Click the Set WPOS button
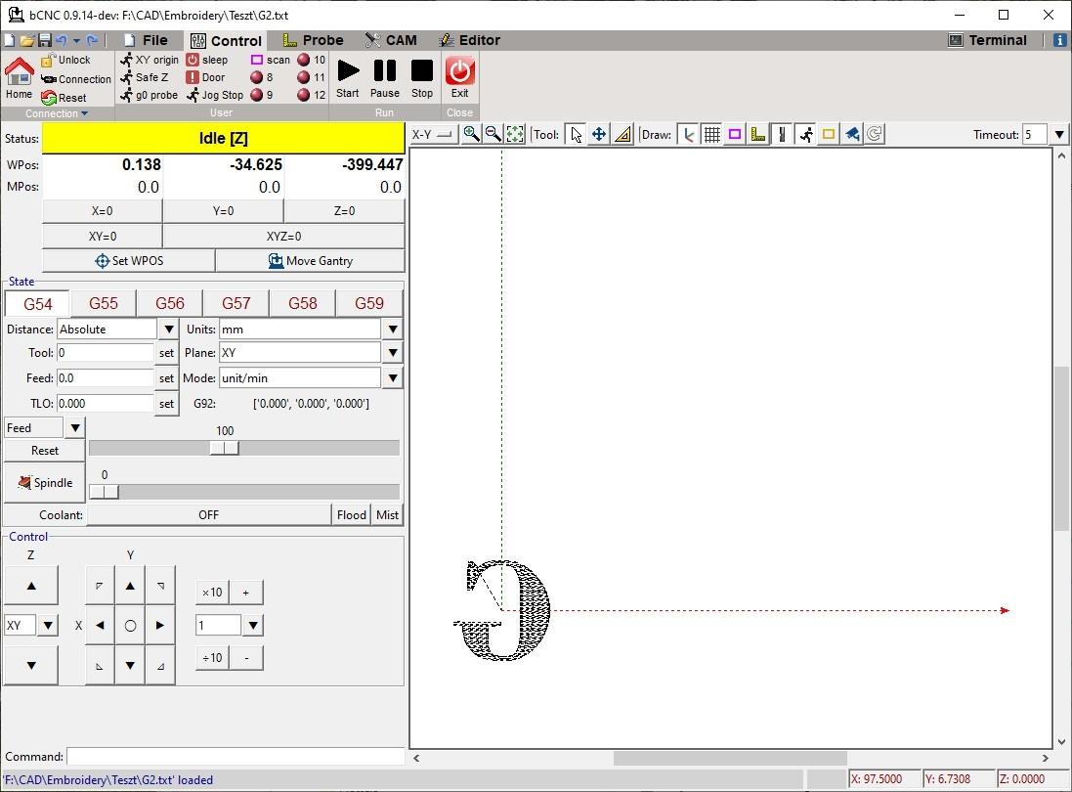The width and height of the screenshot is (1072, 792). tap(129, 261)
